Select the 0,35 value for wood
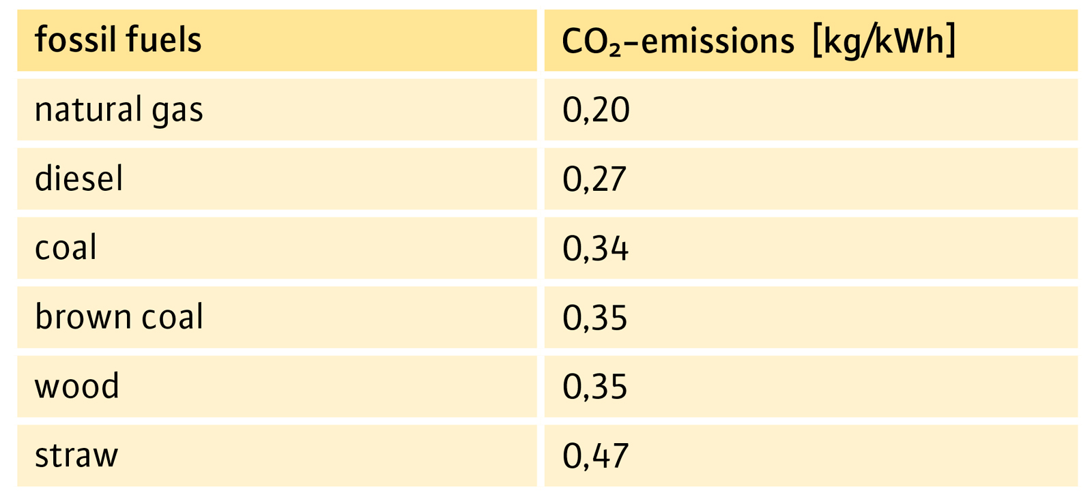The height and width of the screenshot is (497, 1092). 594,387
